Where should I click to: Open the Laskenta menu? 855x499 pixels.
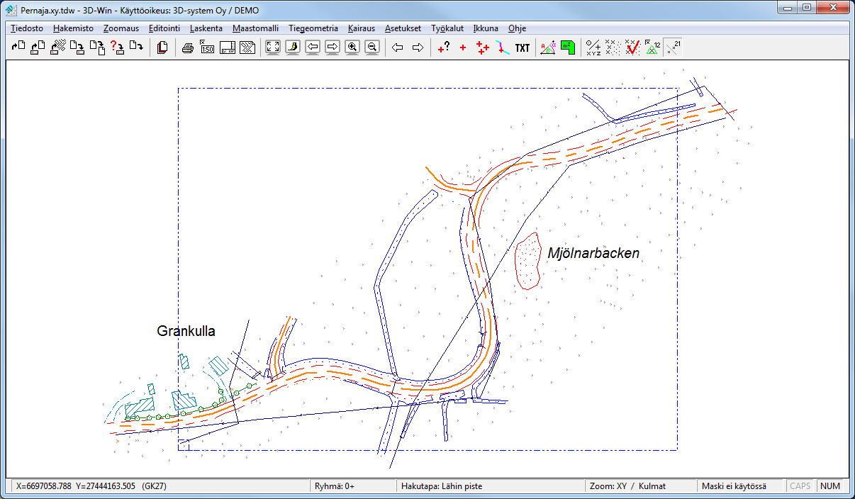coord(206,28)
